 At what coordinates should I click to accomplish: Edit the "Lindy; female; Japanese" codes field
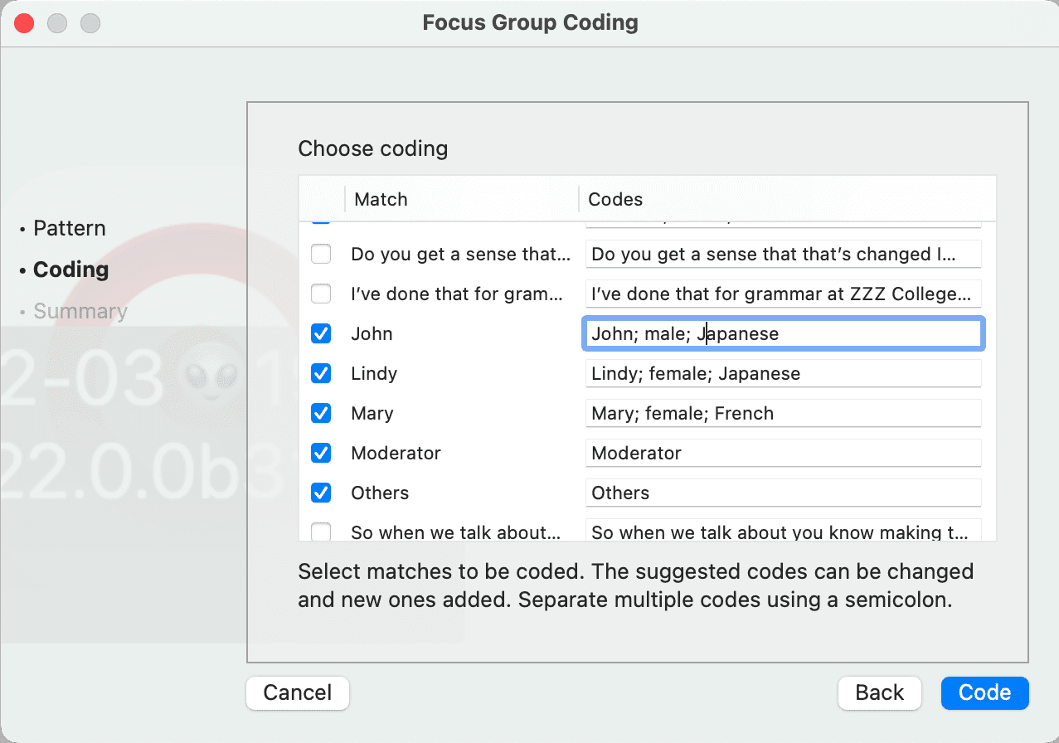pos(784,373)
